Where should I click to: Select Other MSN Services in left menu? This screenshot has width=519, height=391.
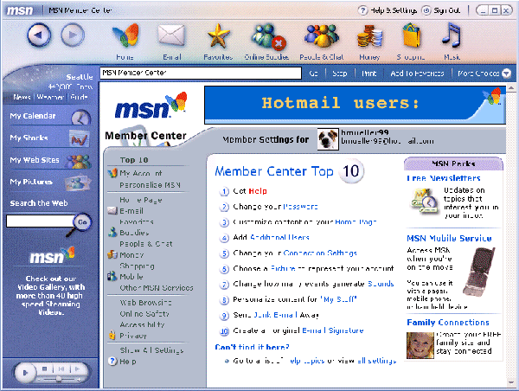point(157,288)
